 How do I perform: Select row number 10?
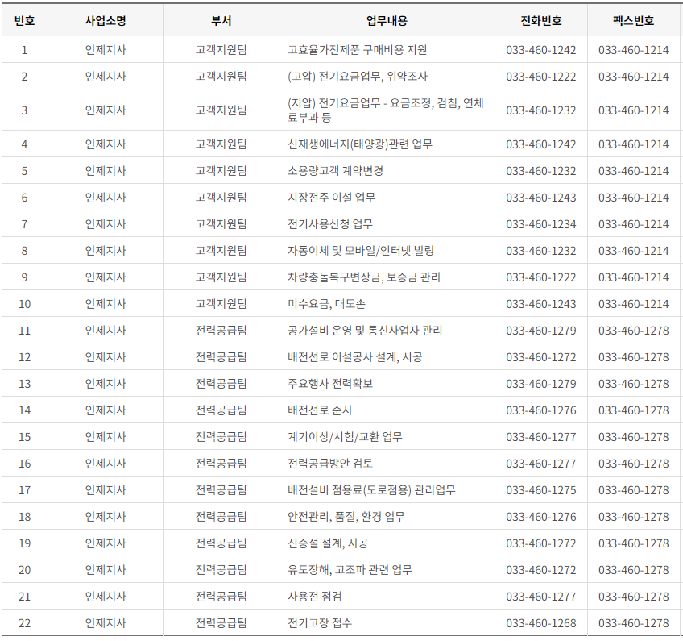(x=23, y=304)
